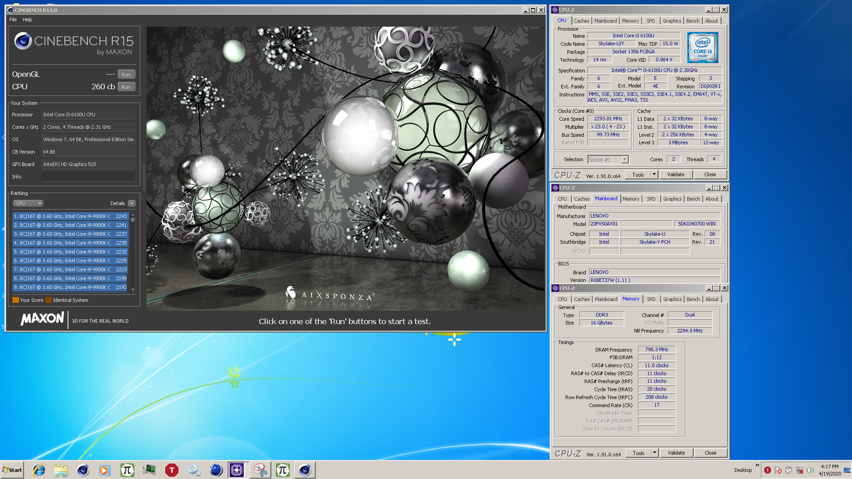Click the Intel Core i3 logo in CPU-Z

tap(702, 48)
